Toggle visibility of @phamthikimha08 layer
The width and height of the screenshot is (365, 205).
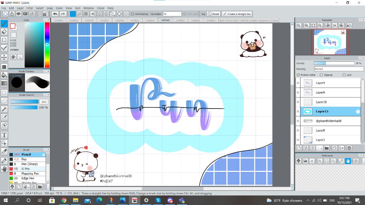(x=298, y=121)
